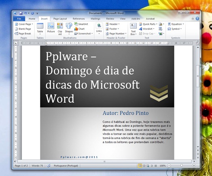This screenshot has width=212, height=176.
Task: Click the tab stop selector by the ruler
Action: (16, 43)
